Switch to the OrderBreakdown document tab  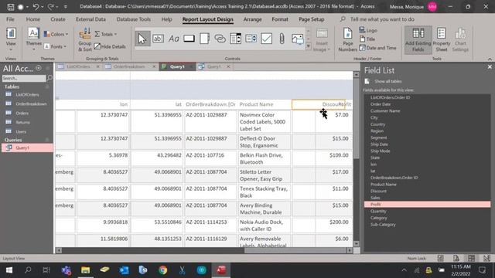coord(129,66)
